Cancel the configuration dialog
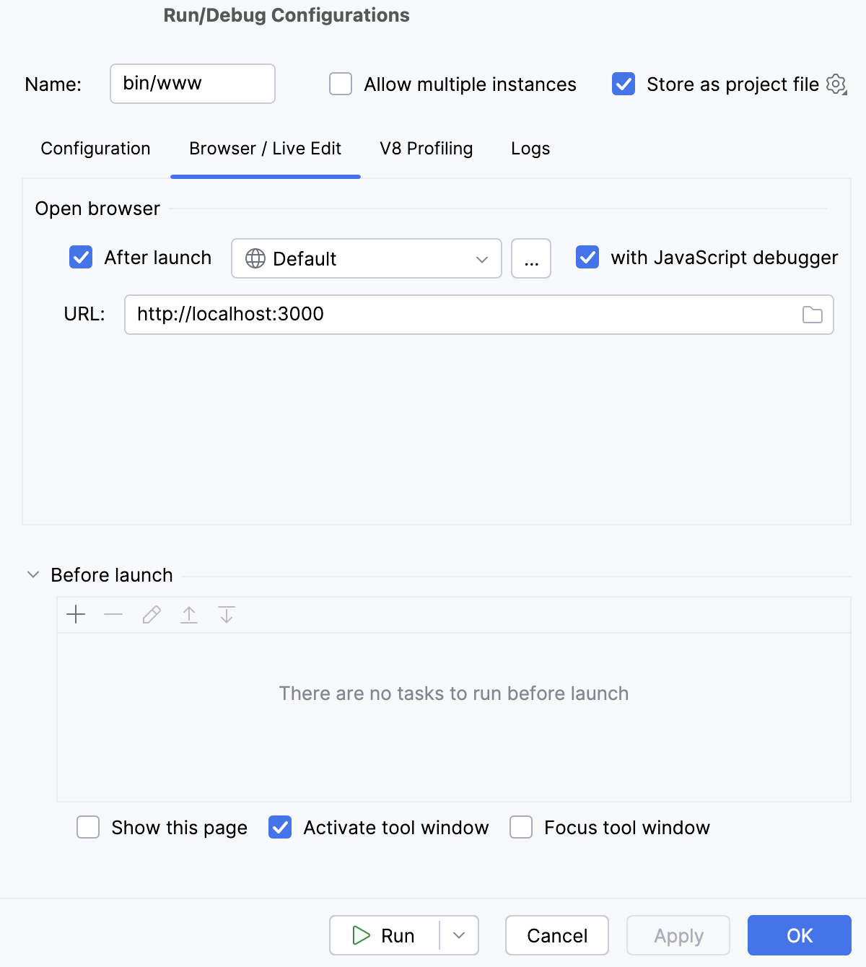866x967 pixels. tap(556, 935)
